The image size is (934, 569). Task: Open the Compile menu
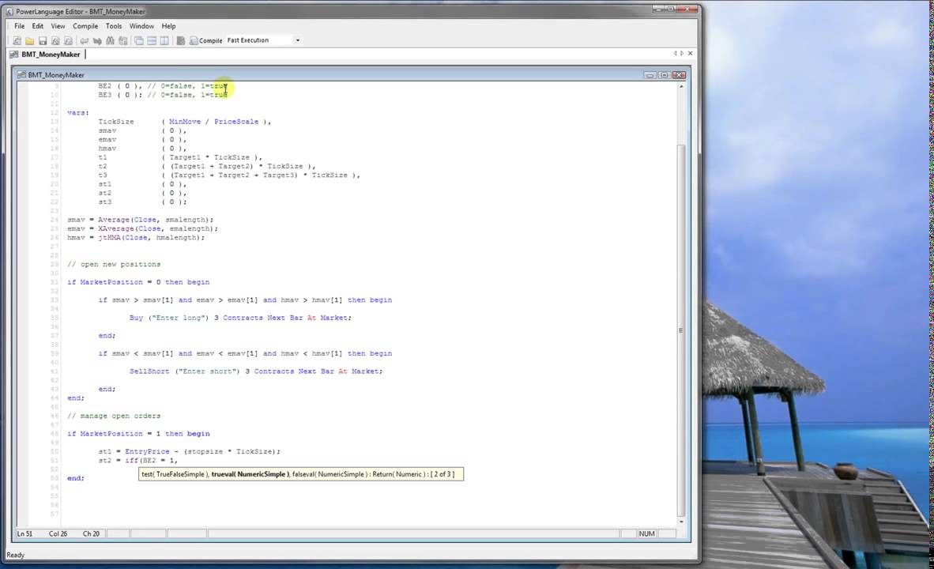(85, 26)
